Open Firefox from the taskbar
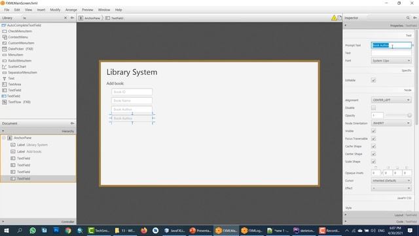This screenshot has height=236, width=419. pyautogui.click(x=144, y=230)
